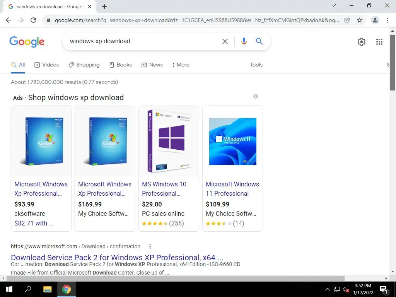Switch to the Videos tab
396x297 pixels.
click(46, 65)
